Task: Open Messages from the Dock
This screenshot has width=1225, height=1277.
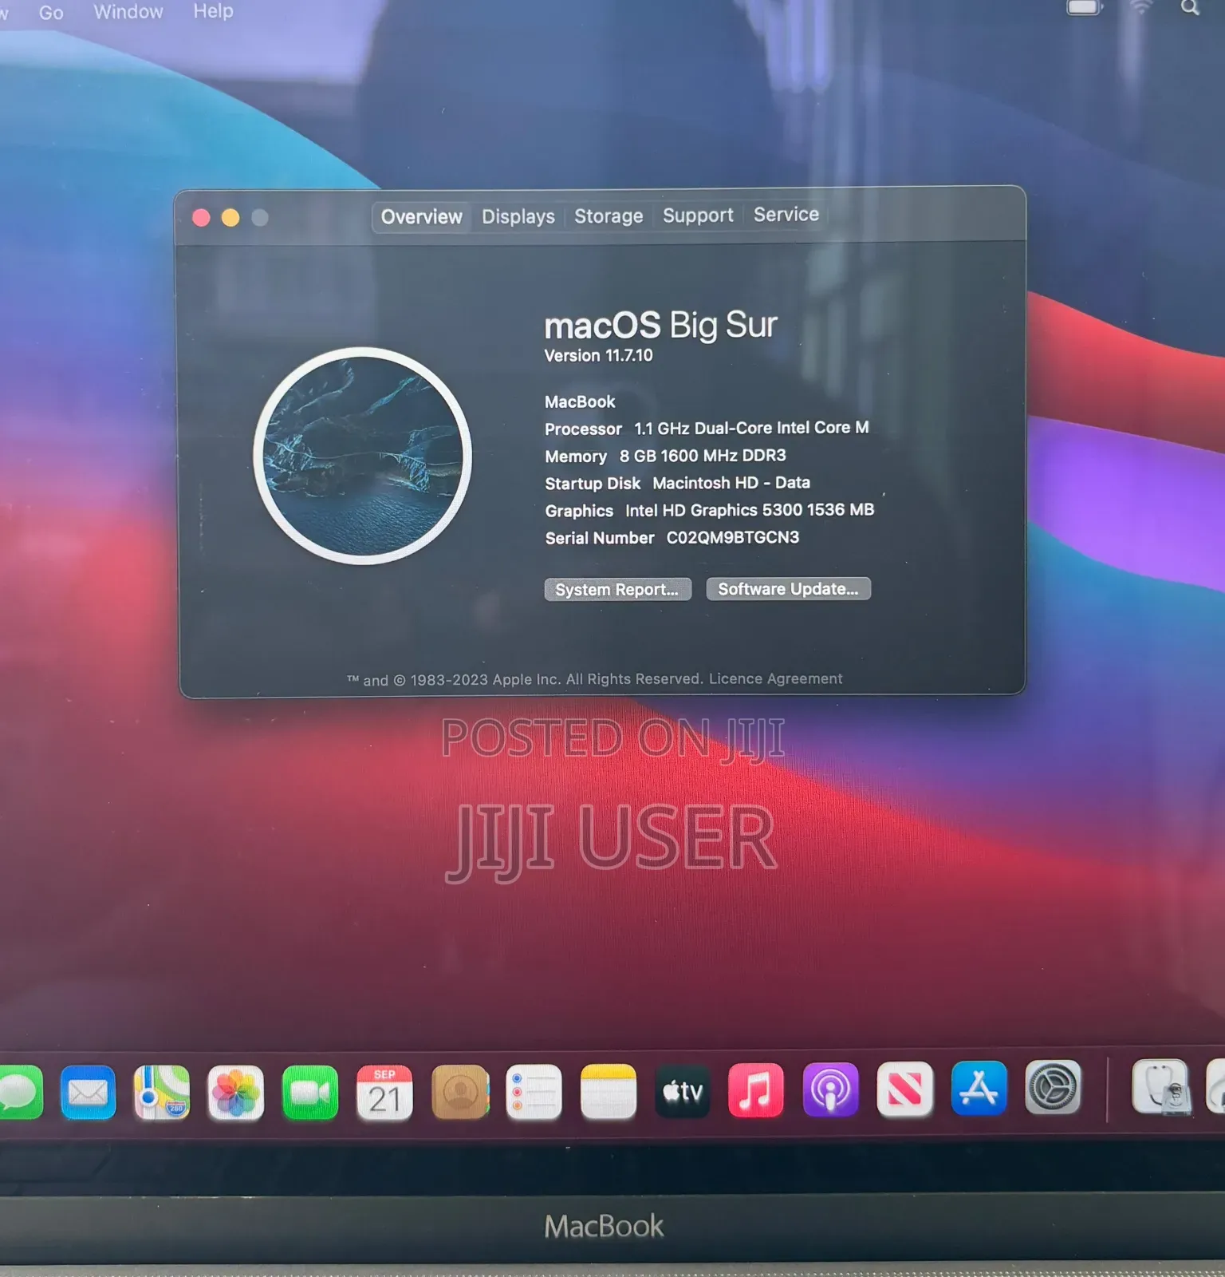Action: pyautogui.click(x=19, y=1093)
